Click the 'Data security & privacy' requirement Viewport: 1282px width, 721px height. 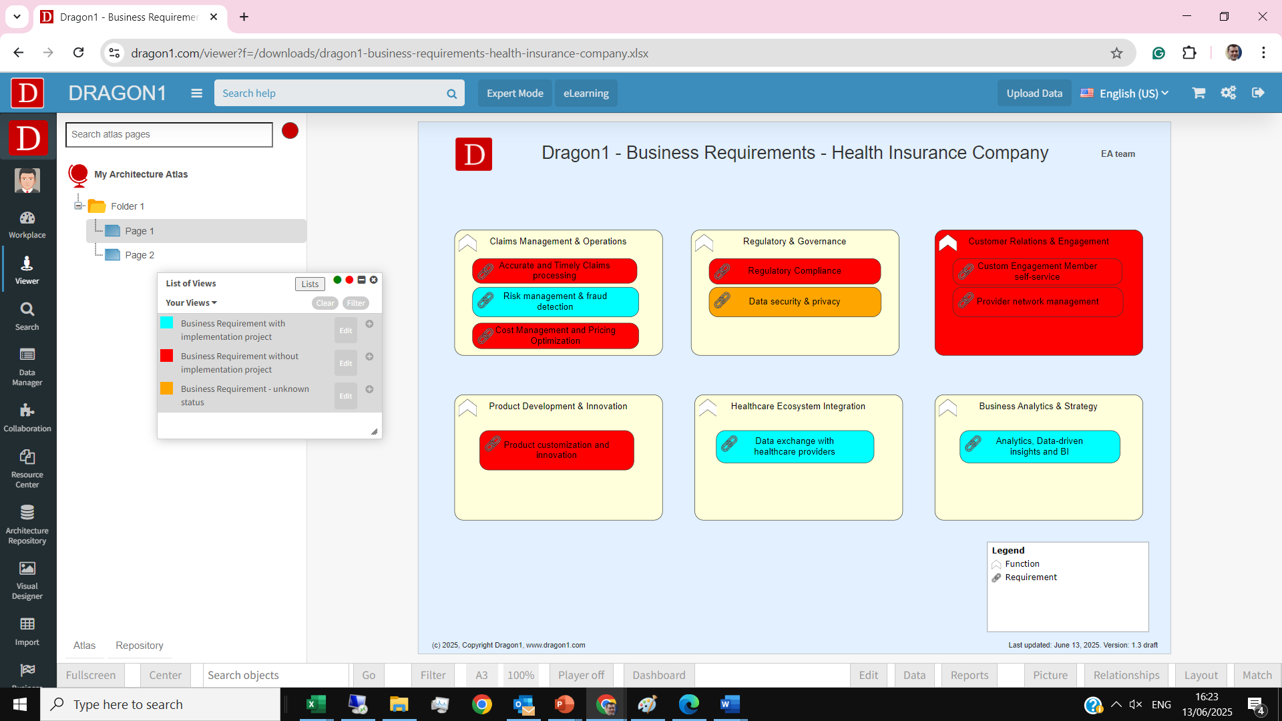(x=795, y=302)
